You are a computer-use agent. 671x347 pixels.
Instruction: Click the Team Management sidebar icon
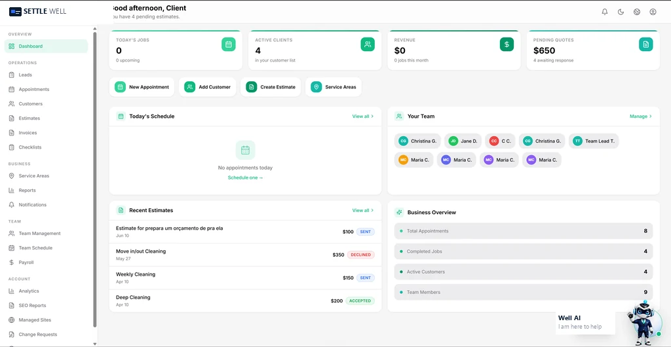tap(12, 233)
